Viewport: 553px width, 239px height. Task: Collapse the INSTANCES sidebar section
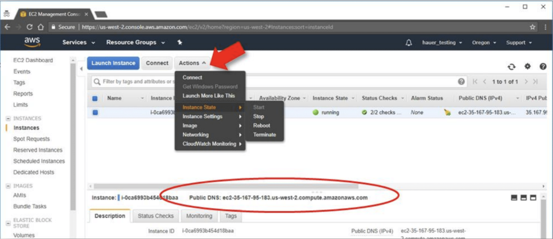pos(8,118)
